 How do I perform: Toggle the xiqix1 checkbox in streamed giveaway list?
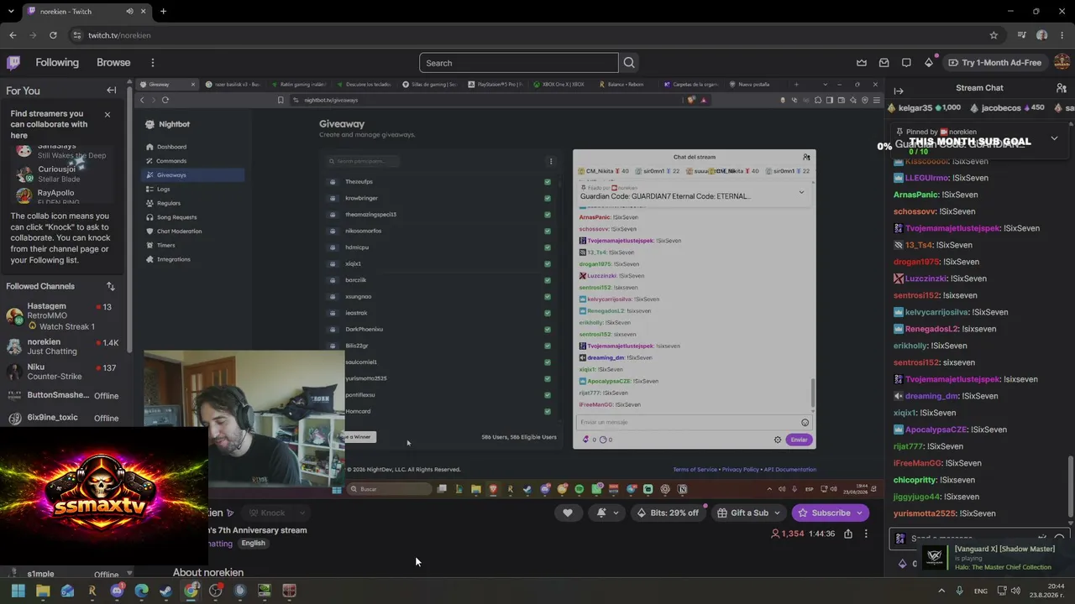coord(548,263)
